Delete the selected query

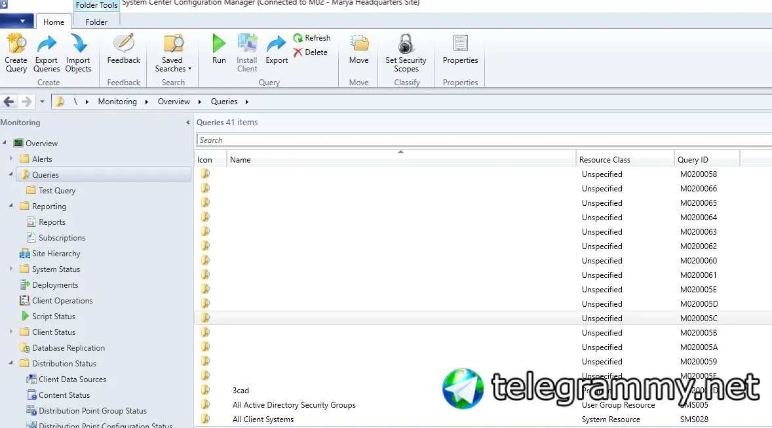click(x=310, y=52)
